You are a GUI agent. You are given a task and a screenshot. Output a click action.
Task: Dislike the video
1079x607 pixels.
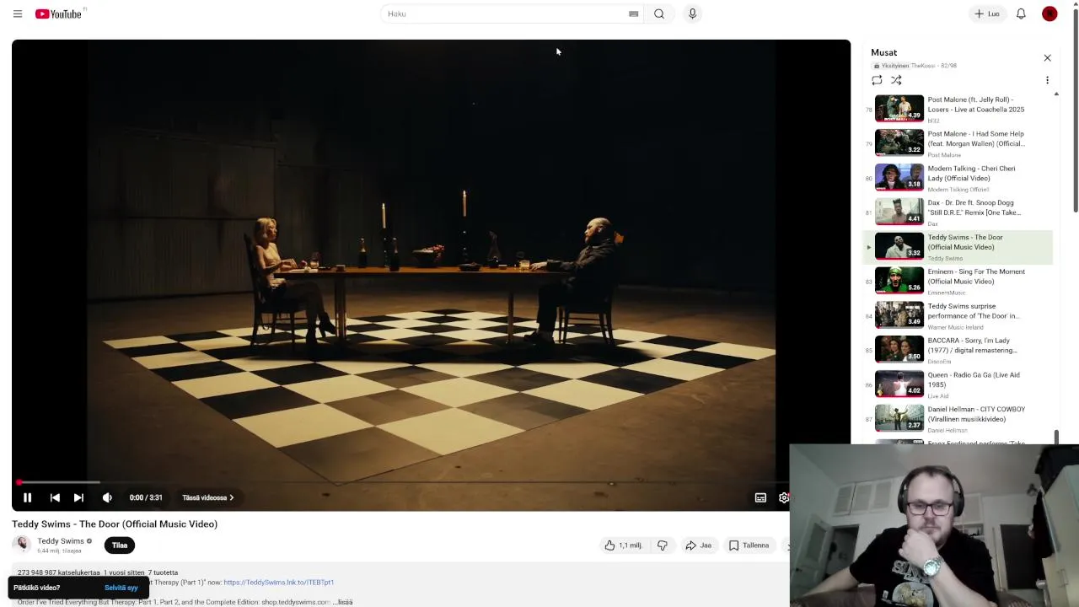coord(663,545)
